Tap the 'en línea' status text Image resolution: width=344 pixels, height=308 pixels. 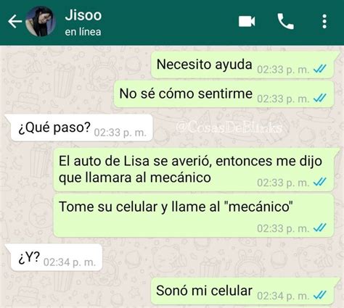coord(83,32)
